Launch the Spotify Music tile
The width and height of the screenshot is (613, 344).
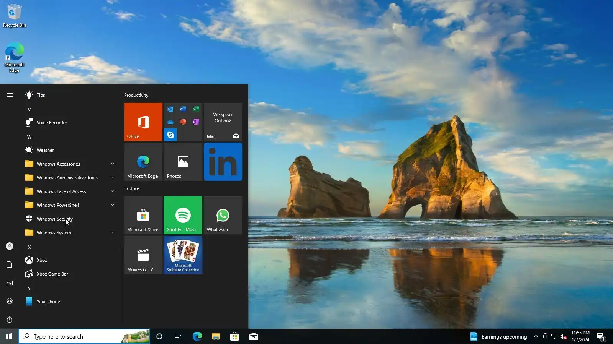183,215
